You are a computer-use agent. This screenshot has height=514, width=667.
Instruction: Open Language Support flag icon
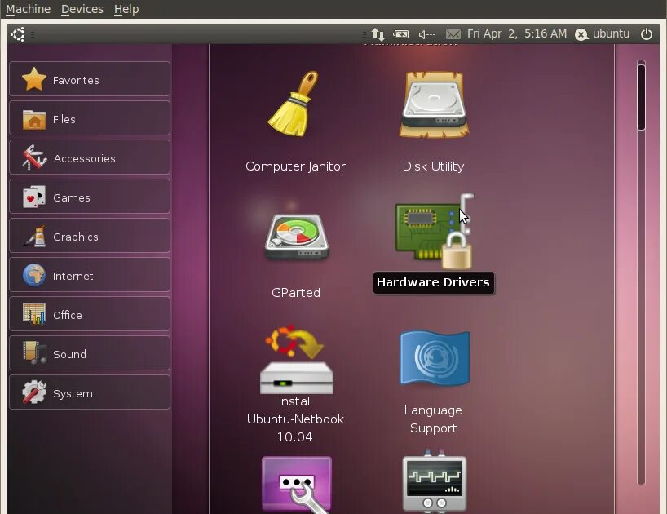coord(435,358)
